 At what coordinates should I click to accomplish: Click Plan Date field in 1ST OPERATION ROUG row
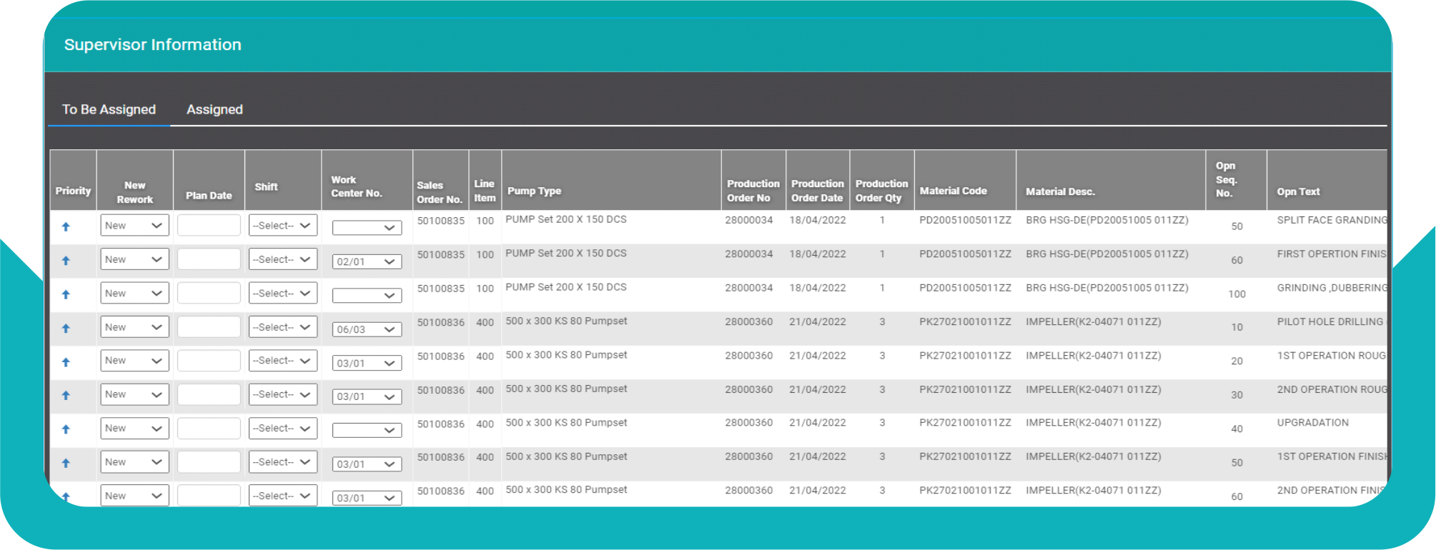tap(209, 361)
